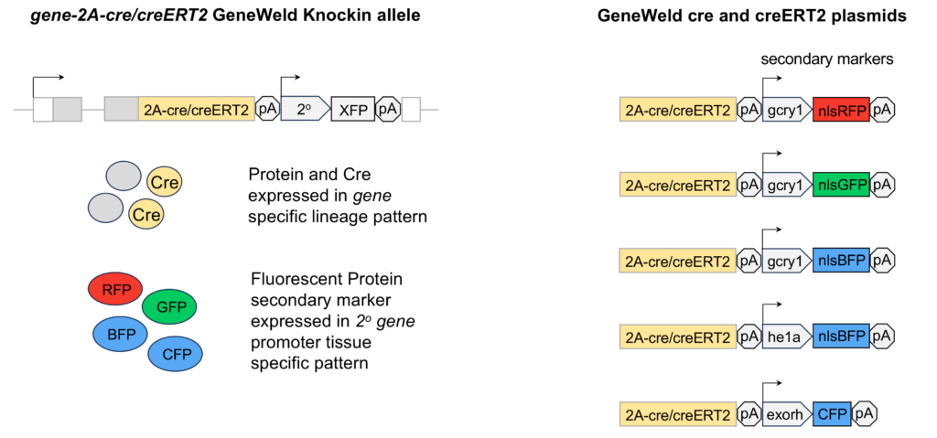Click the 'gene-2A-cre/creERT2 GeneWeld Knockin allele' title
This screenshot has height=438, width=937.
tap(225, 16)
